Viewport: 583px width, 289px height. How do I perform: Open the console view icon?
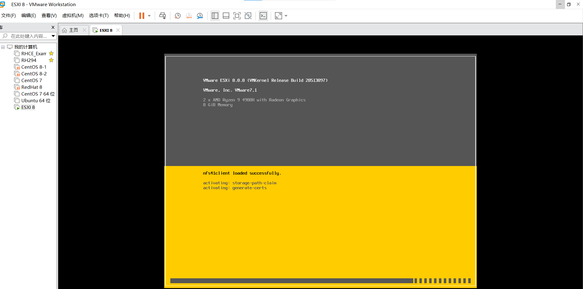pos(263,16)
